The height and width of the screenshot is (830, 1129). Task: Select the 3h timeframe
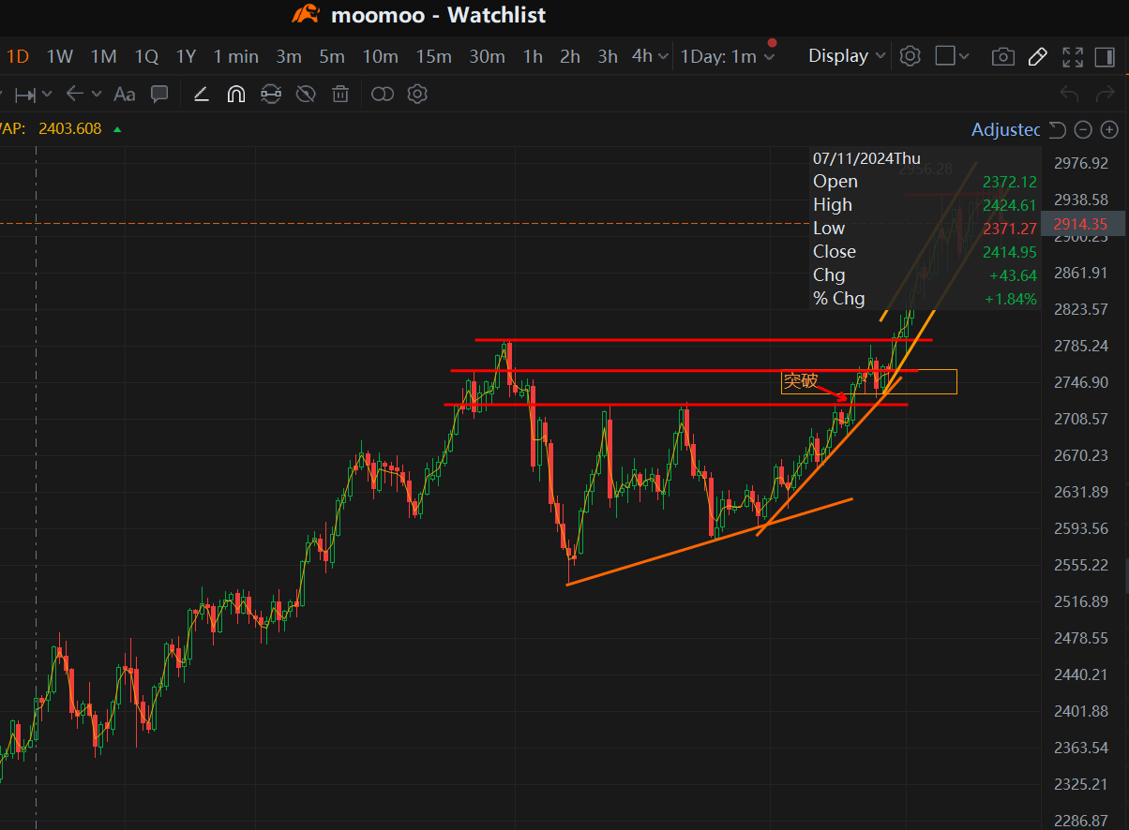tap(608, 56)
